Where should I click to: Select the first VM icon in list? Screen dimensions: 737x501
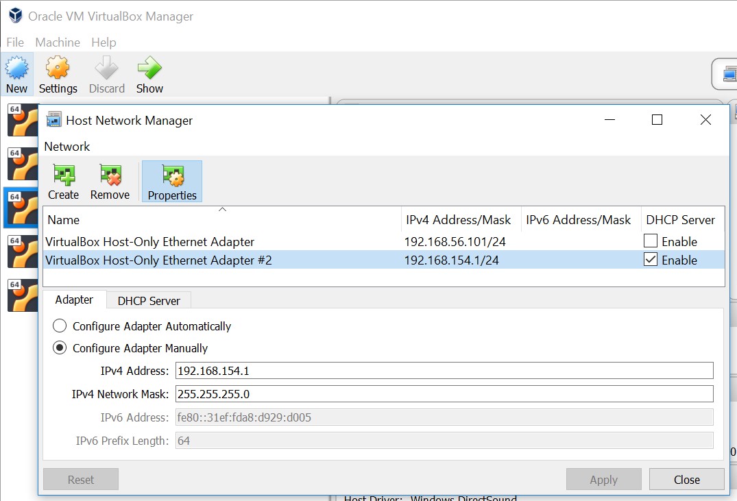click(x=23, y=120)
